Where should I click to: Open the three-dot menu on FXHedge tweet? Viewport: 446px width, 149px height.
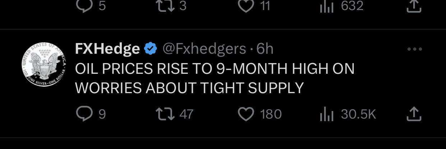coord(414,49)
